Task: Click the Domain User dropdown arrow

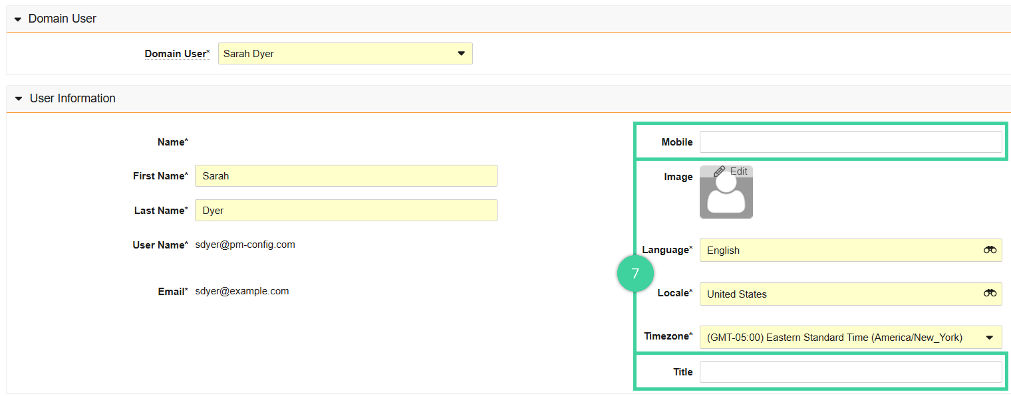Action: pos(462,53)
